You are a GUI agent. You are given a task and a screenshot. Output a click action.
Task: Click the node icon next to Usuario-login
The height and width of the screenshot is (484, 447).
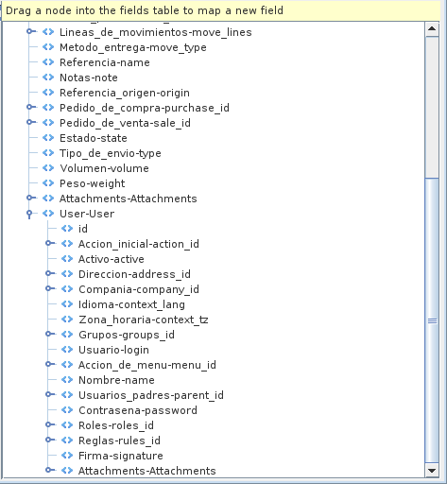pyautogui.click(x=67, y=350)
